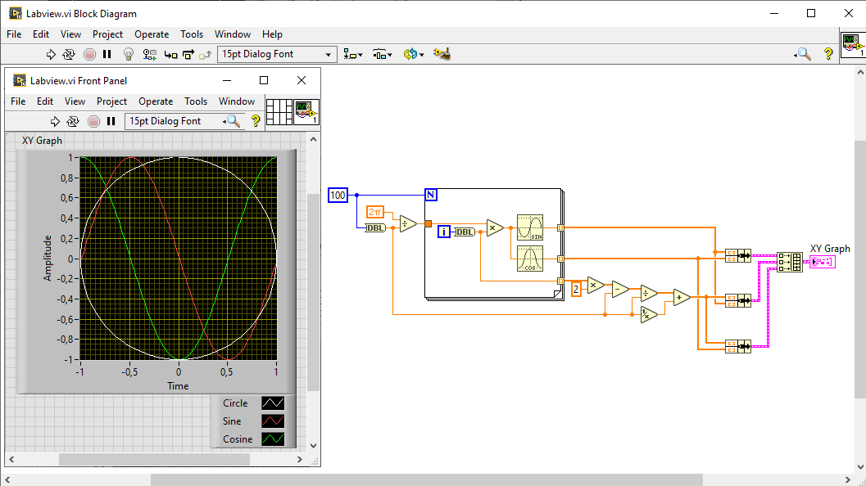Toggle Pause in the Block Diagram toolbar
Viewport: 866px width, 486px height.
click(x=107, y=54)
